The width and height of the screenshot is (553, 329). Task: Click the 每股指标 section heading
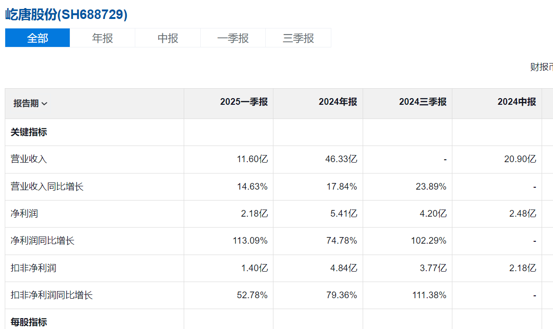coord(29,322)
